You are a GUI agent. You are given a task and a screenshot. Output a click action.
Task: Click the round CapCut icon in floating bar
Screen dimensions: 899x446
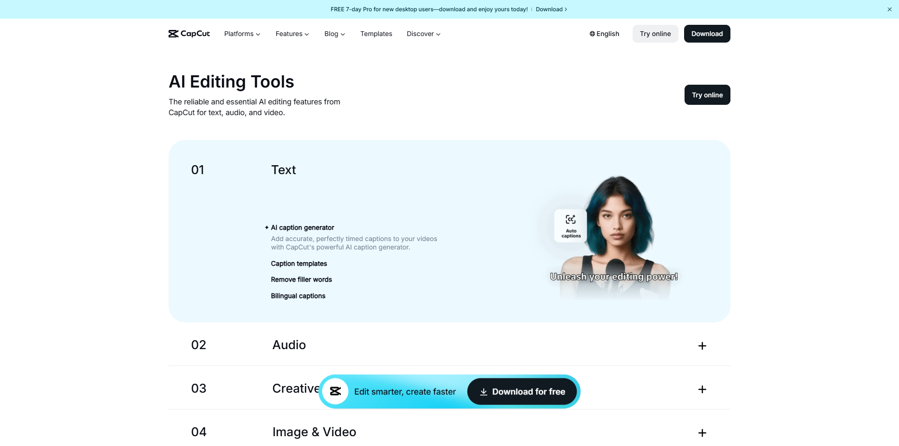click(x=335, y=391)
